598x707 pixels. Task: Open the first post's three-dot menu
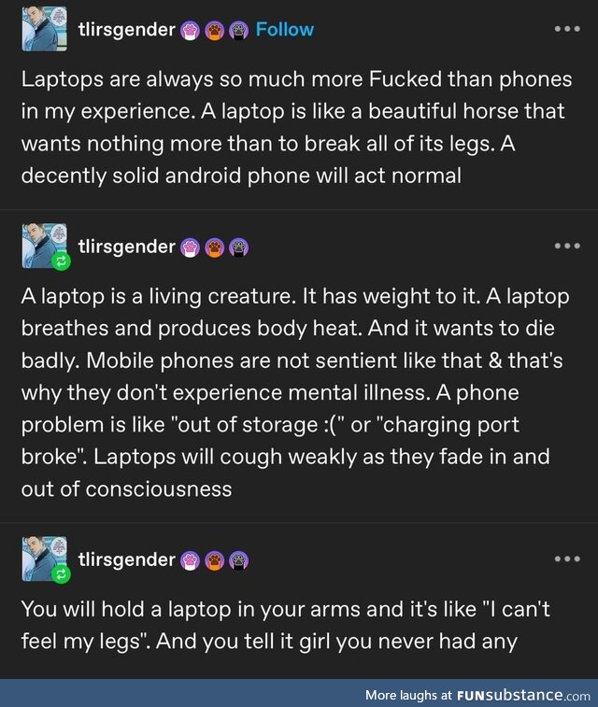(x=567, y=29)
